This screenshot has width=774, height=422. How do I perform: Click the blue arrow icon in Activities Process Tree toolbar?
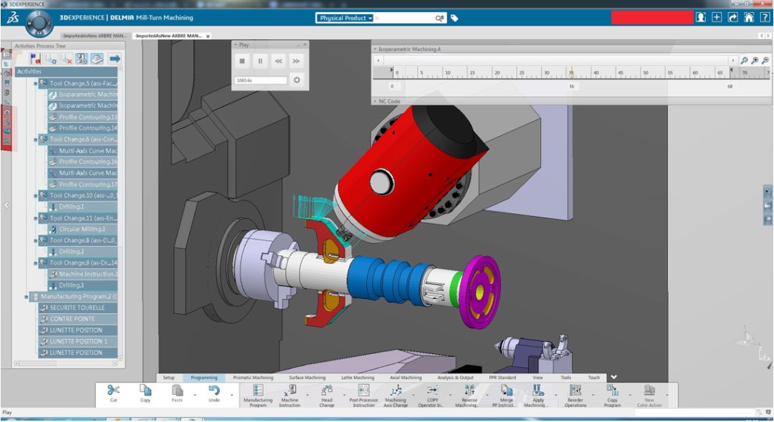(x=115, y=59)
